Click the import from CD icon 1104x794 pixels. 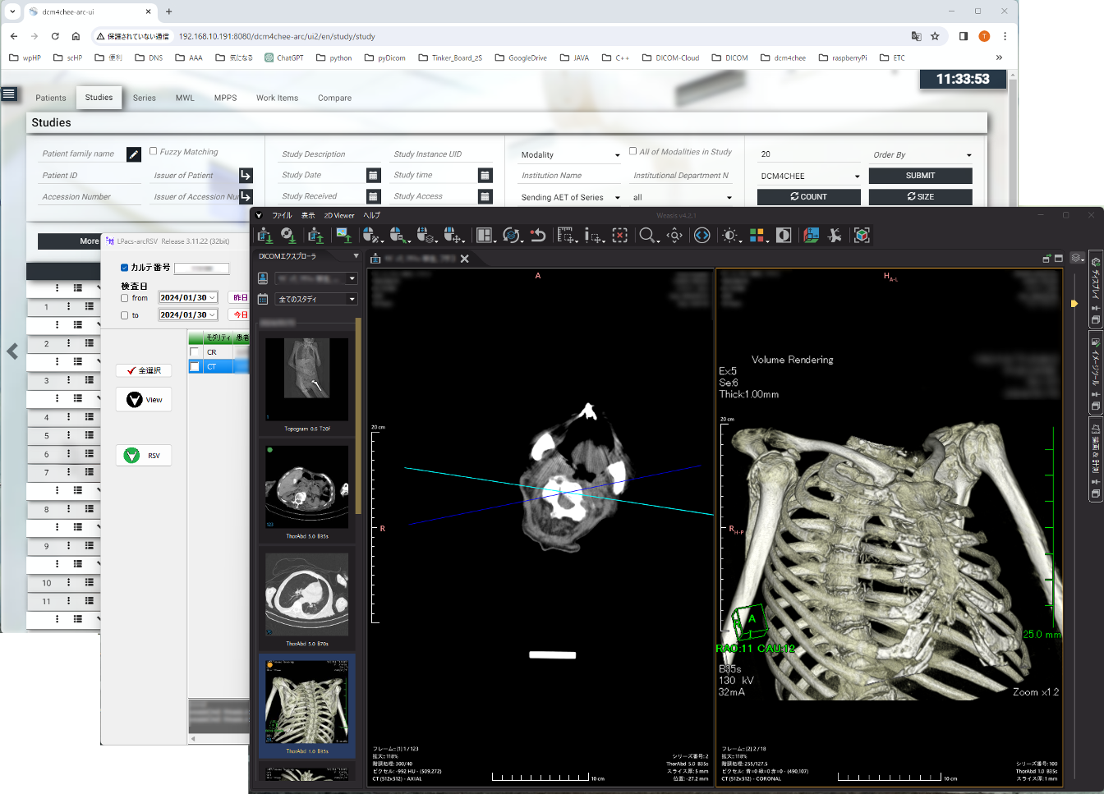coord(288,236)
